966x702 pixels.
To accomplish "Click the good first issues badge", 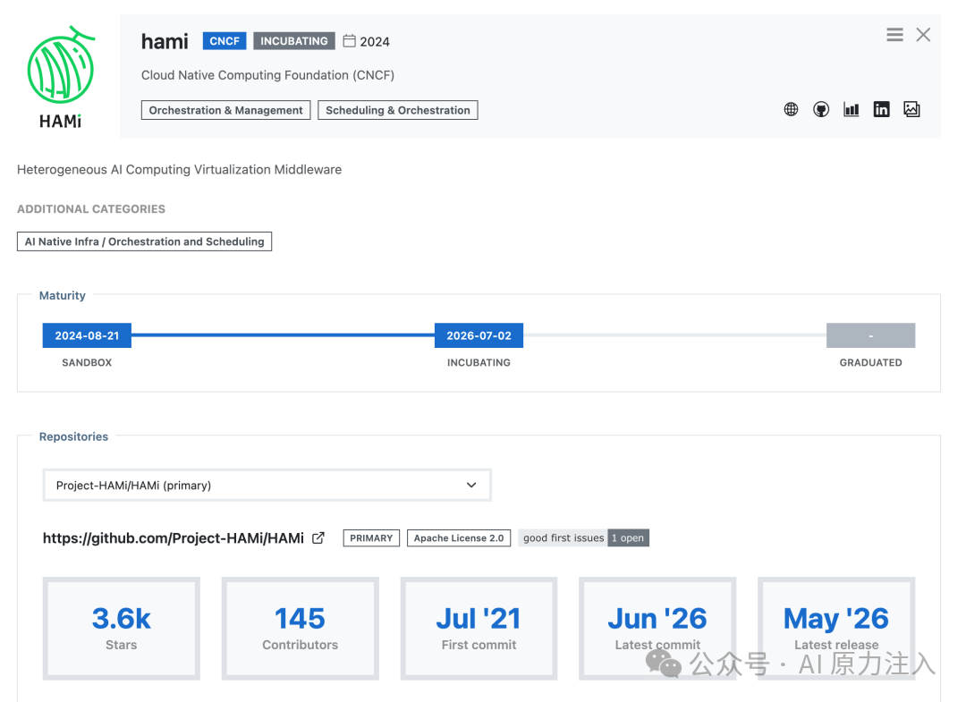I will 583,538.
